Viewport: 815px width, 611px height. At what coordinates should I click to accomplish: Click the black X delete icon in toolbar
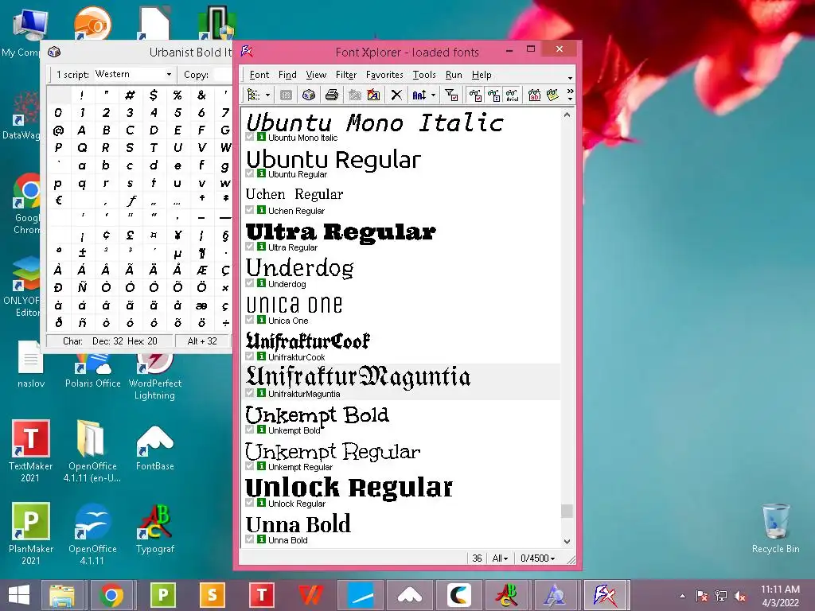396,95
